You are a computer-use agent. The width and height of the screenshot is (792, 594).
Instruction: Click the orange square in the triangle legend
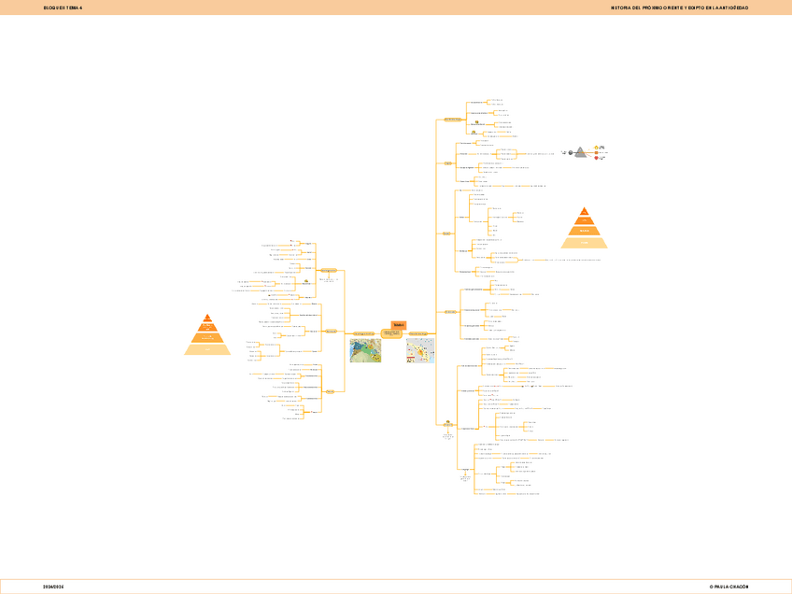[597, 153]
